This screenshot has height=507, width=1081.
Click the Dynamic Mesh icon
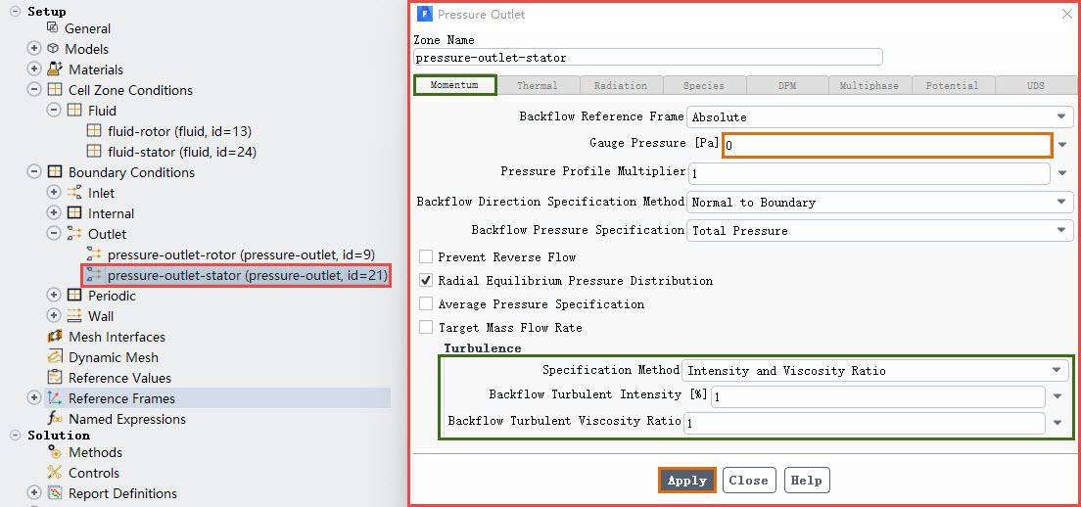tap(55, 357)
